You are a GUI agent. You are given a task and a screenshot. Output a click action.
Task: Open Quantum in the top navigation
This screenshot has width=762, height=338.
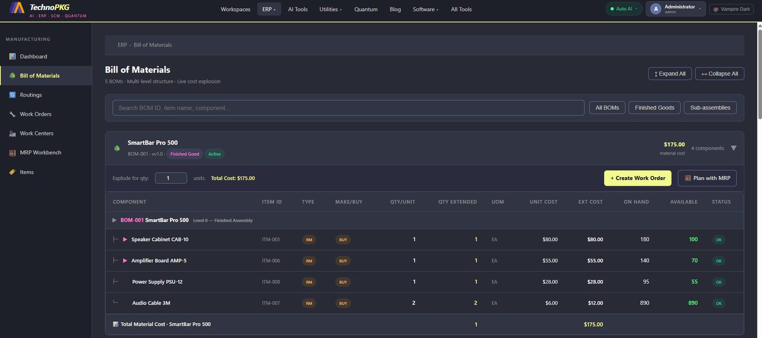click(x=366, y=9)
